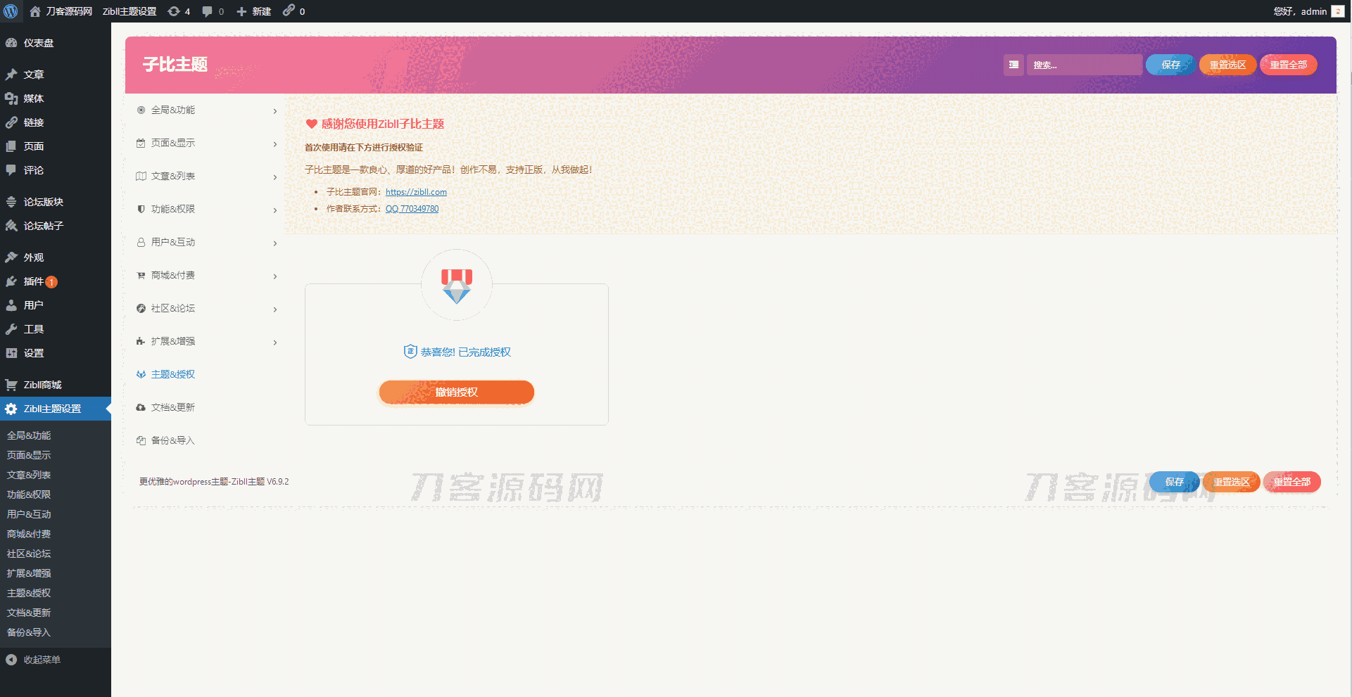Screen dimensions: 1352x697
Task: Click the bottom 重置全部 button
Action: (x=1291, y=482)
